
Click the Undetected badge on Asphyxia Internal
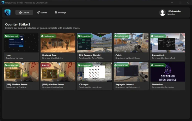click(x=121, y=65)
